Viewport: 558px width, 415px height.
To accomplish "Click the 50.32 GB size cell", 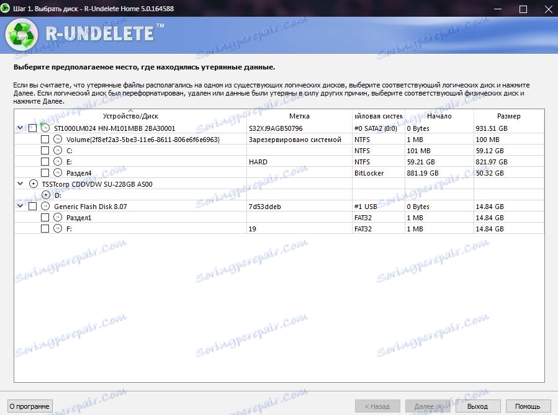I will tap(490, 173).
